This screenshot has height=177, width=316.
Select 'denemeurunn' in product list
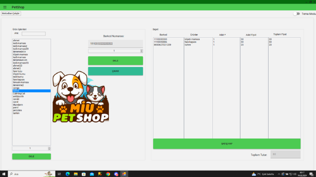coord(31,60)
